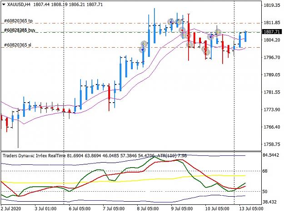Screen dimensions: 284x213
Task: Click the 1766.40 price scale value
Action: point(272,127)
